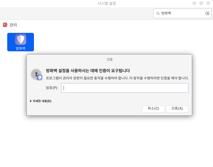213x167 pixels.
Task: Clear the search text with the backspace icon
Action: (207, 13)
